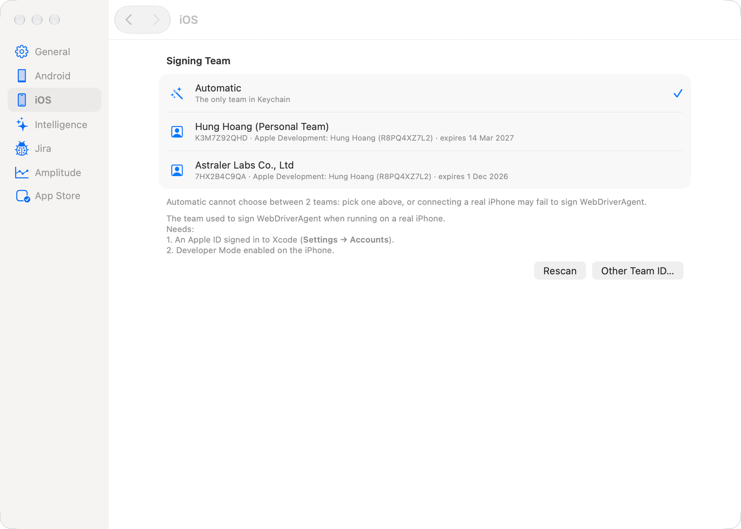Viewport: 741px width, 529px height.
Task: Click the person icon for Astraler Labs
Action: point(177,171)
